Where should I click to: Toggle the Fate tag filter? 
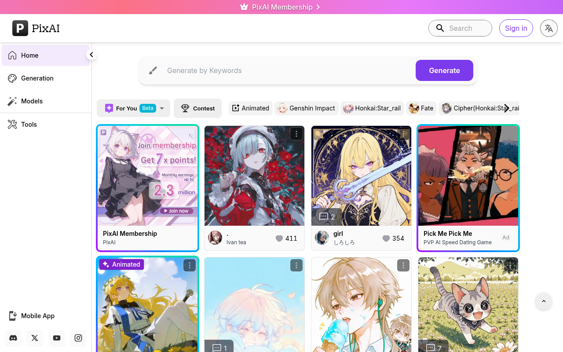(x=421, y=108)
